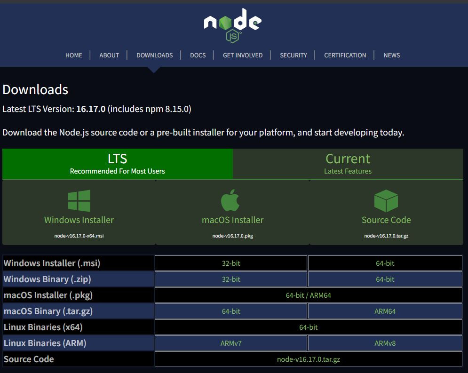This screenshot has height=373, width=468.
Task: Click the 'macOS Installer (.pkg)' row label
Action: pyautogui.click(x=48, y=295)
